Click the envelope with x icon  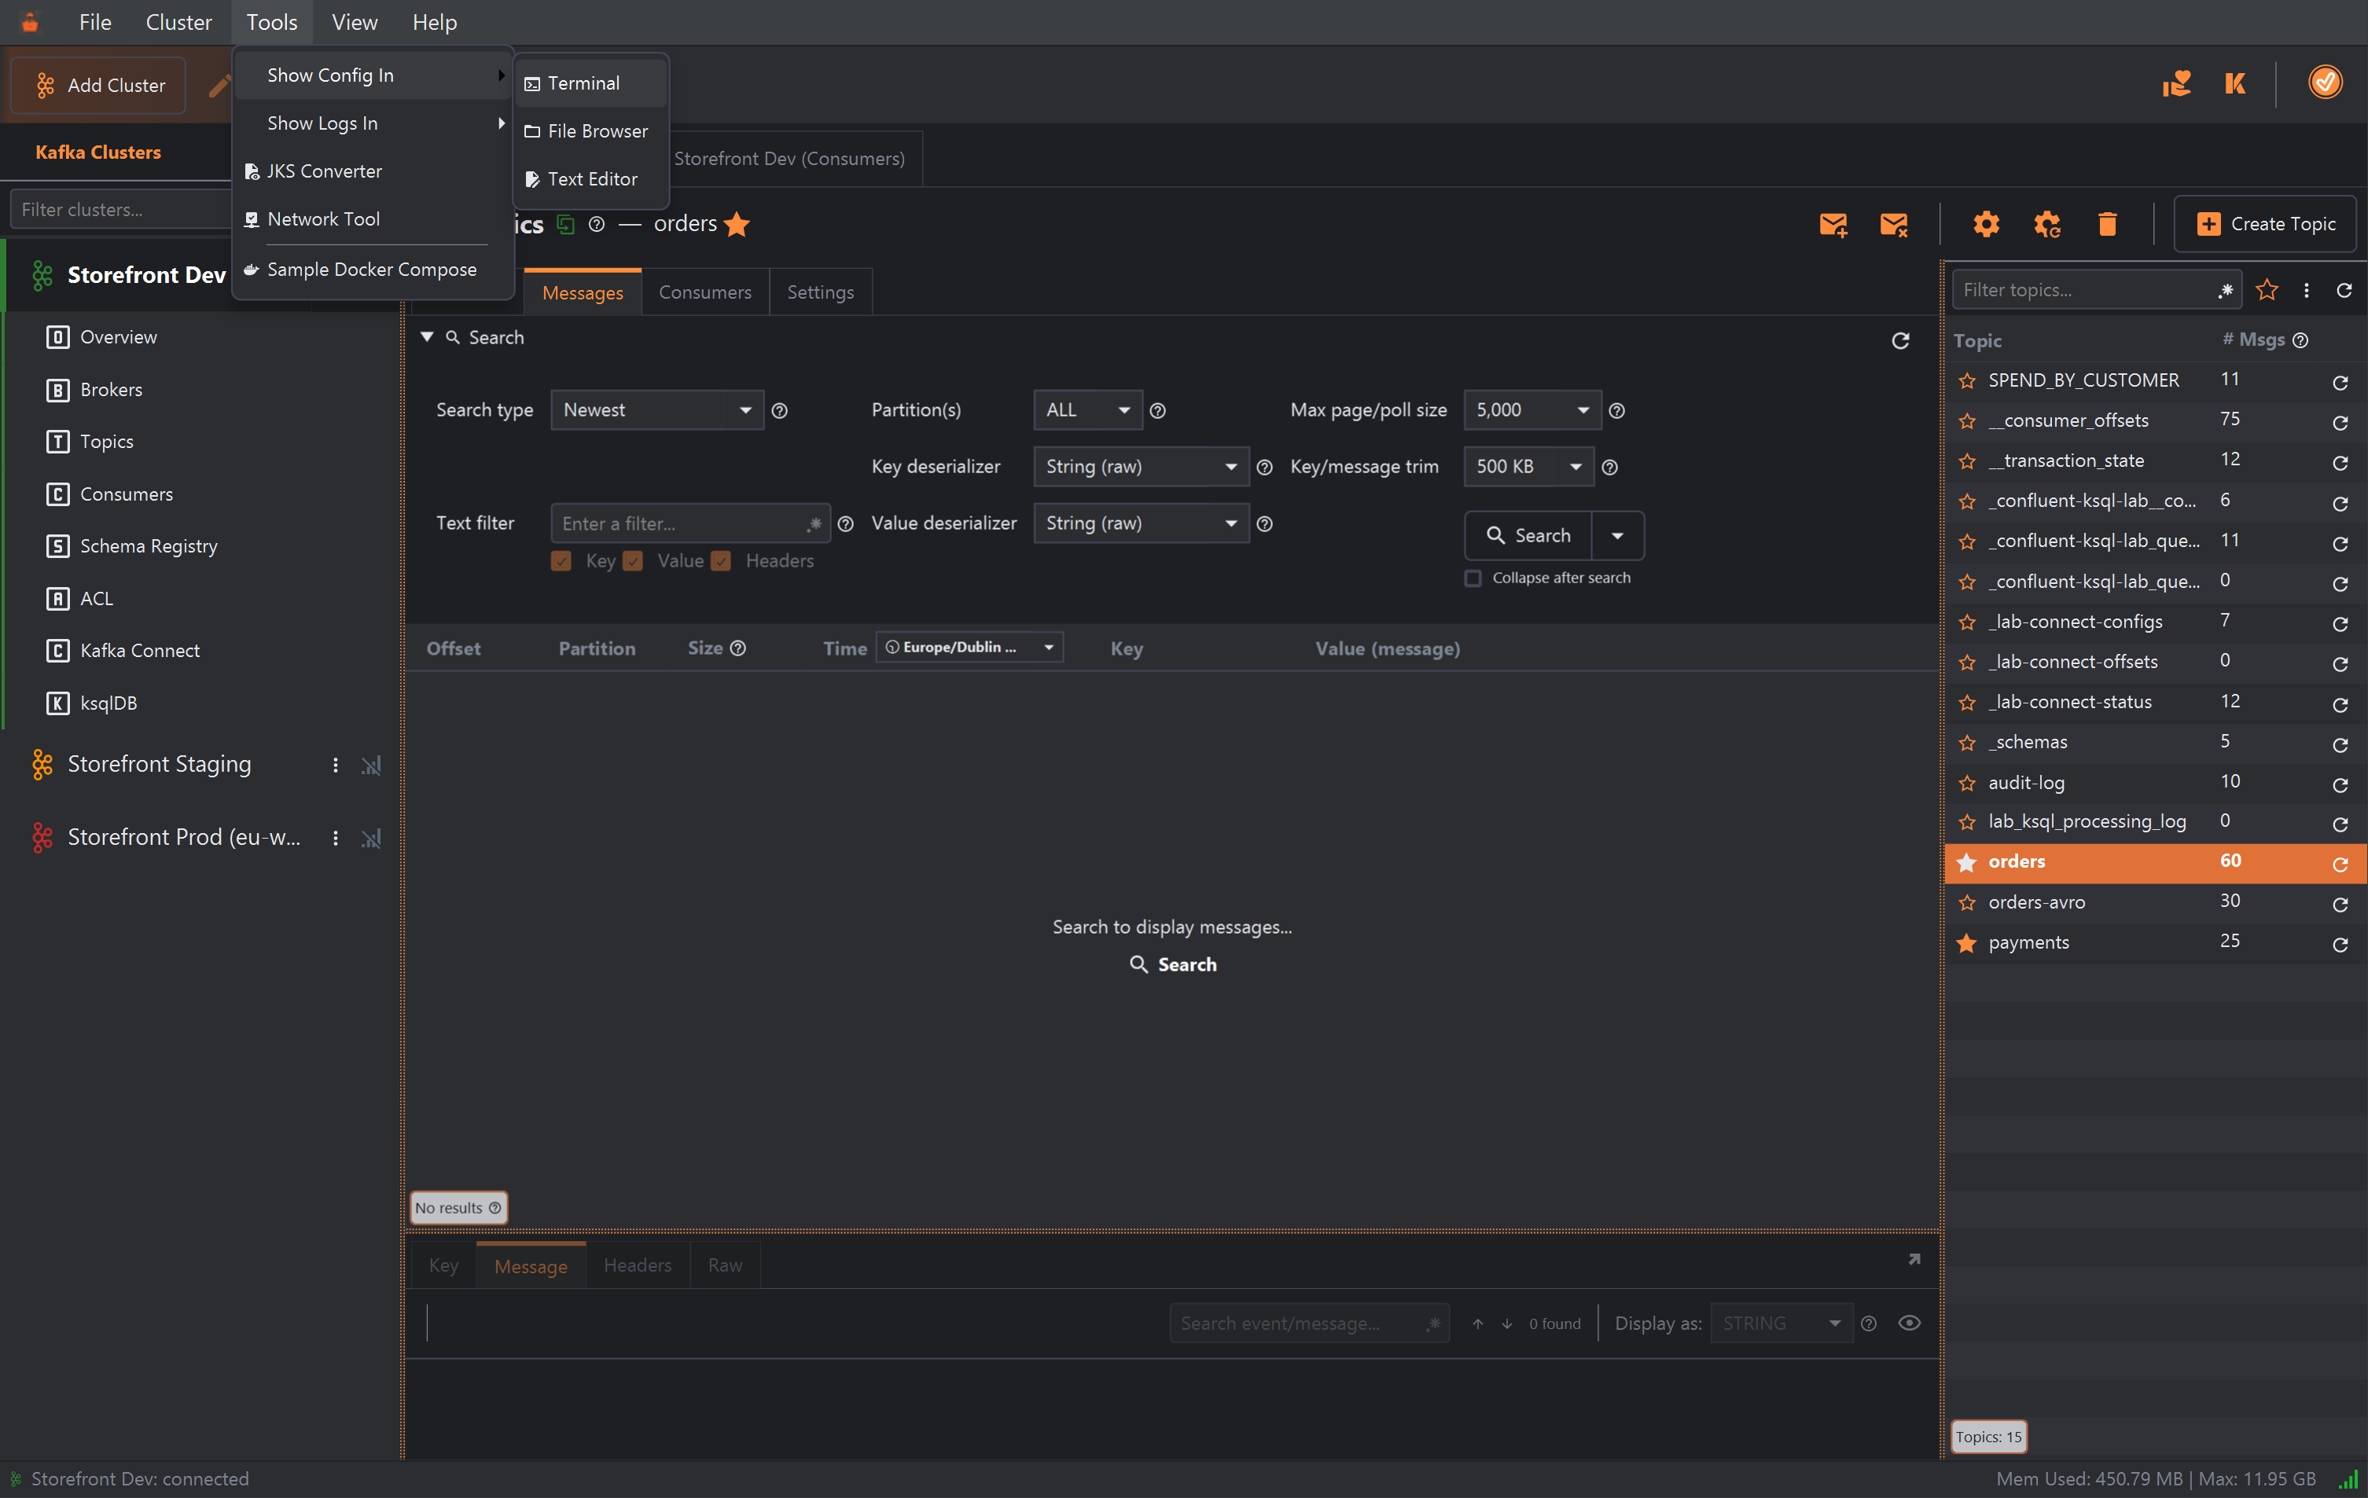pos(1894,224)
